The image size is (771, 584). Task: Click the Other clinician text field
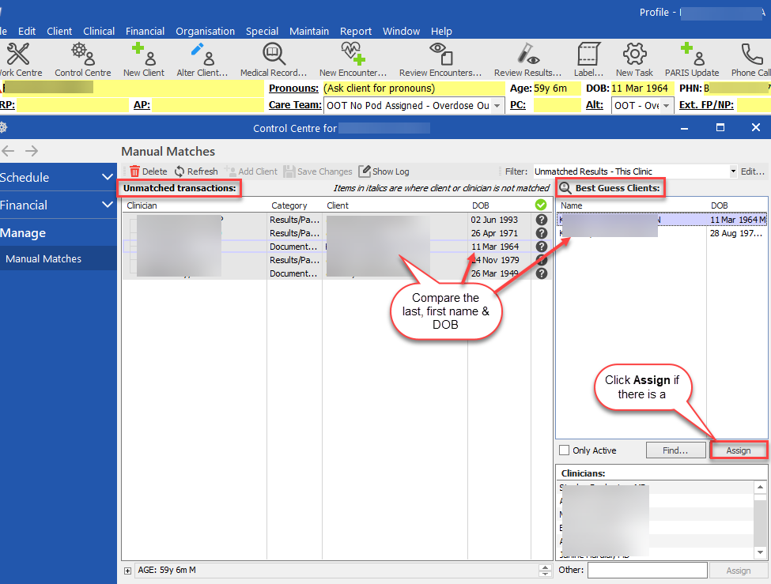pos(647,570)
